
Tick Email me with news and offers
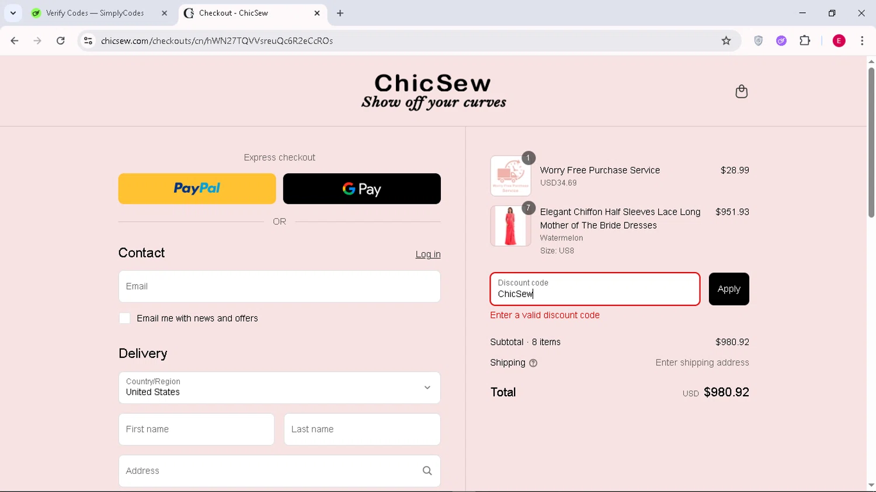click(124, 319)
